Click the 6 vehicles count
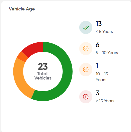This screenshot has width=131, height=132. 97,45
